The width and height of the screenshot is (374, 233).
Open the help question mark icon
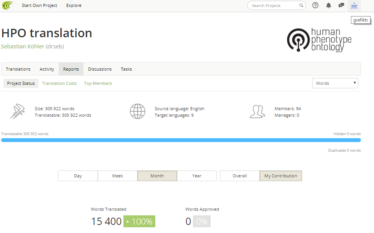point(315,5)
